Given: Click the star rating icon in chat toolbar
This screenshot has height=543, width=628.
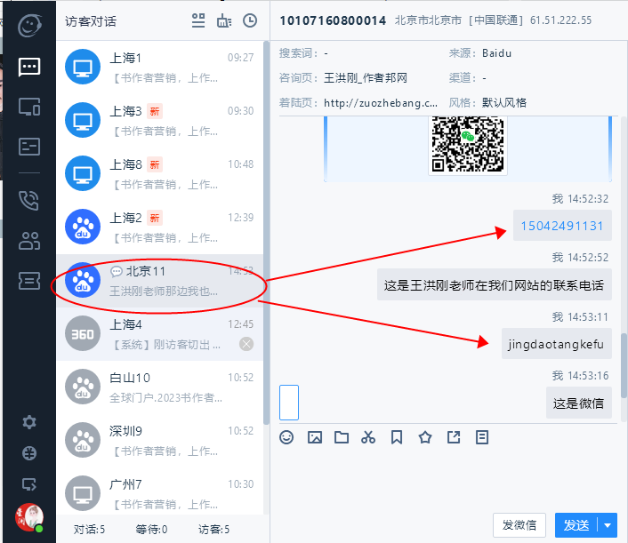Looking at the screenshot, I should [425, 437].
